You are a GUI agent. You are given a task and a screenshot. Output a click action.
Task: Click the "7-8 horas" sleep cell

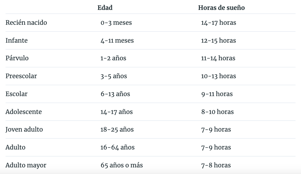click(216, 165)
